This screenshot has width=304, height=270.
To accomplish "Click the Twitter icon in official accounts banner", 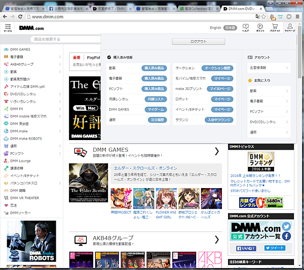I will point(287,227).
